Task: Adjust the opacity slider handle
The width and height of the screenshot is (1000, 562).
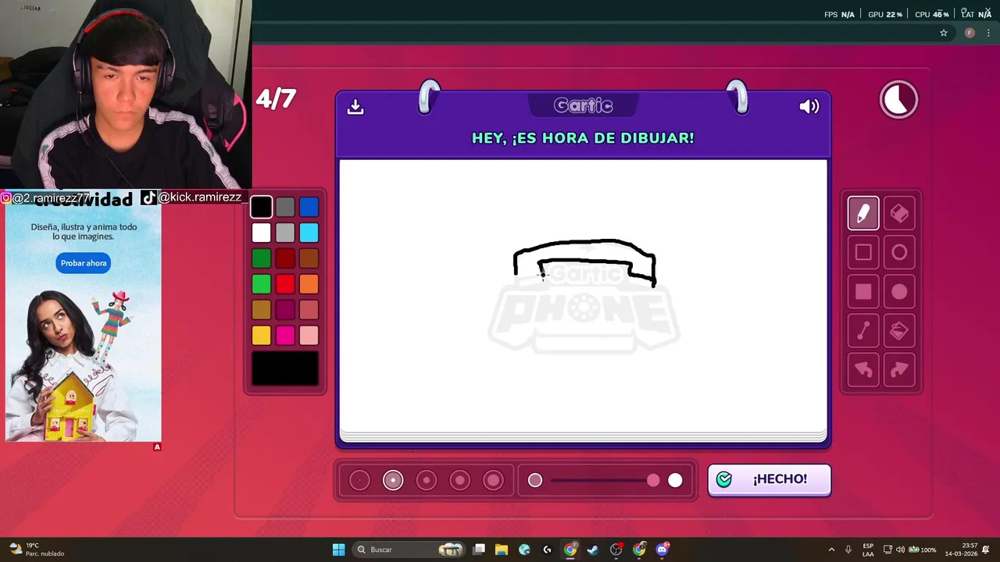Action: pos(653,480)
